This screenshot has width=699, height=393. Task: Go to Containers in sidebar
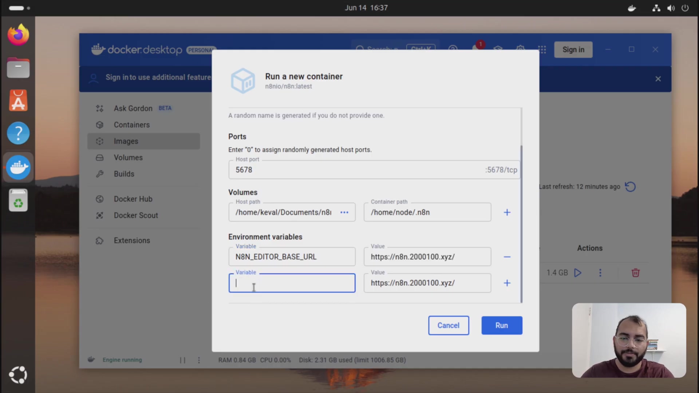coord(143,125)
